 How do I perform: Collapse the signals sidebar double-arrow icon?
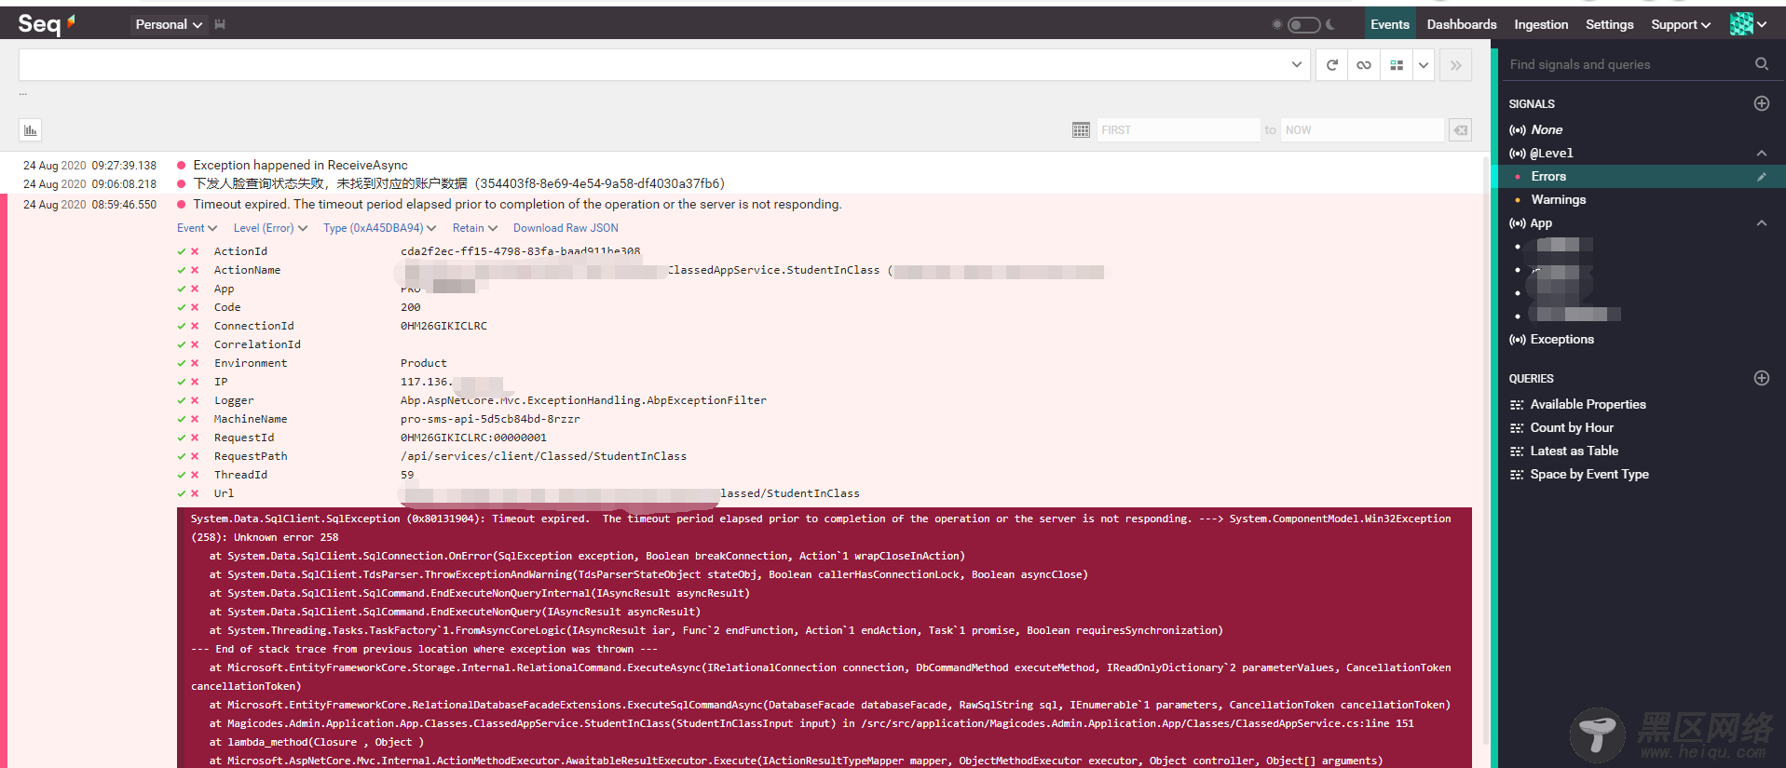tap(1455, 65)
